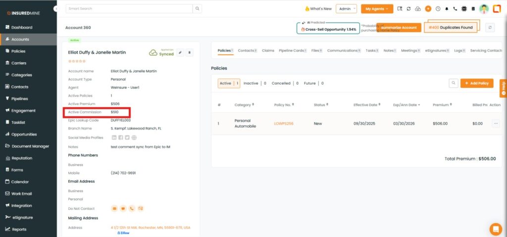Screen dimensions: 507x237
Task: Click the Add Policy button
Action: point(476,83)
